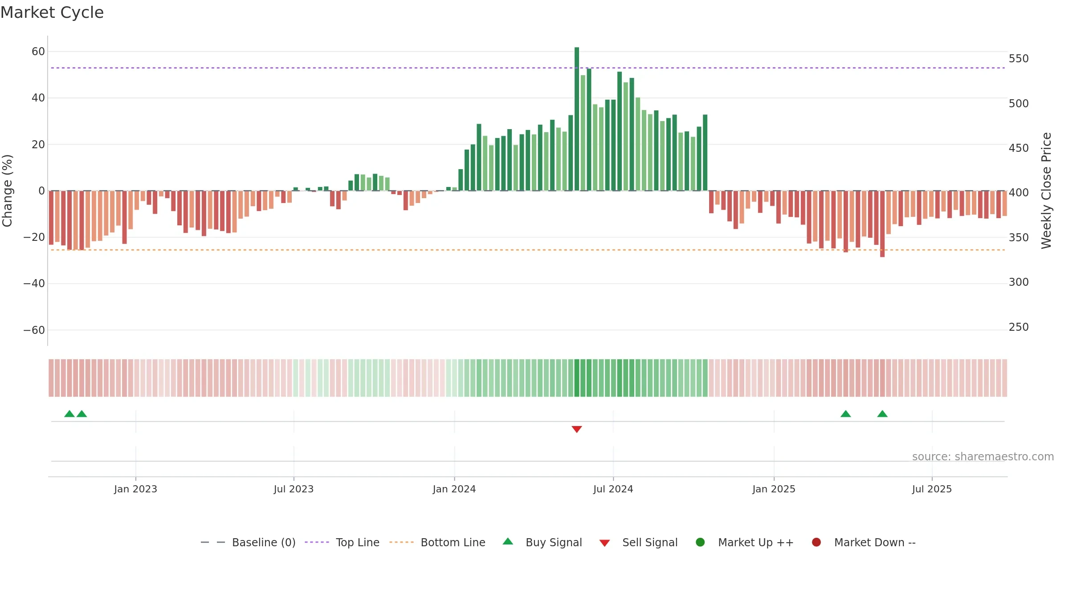Click the 550 price tick label
The width and height of the screenshot is (1069, 601).
1019,59
